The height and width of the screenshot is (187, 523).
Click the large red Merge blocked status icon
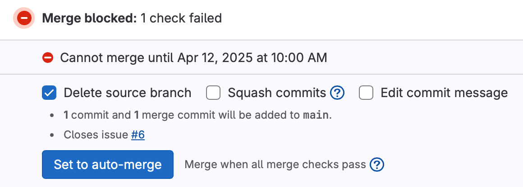(x=24, y=18)
